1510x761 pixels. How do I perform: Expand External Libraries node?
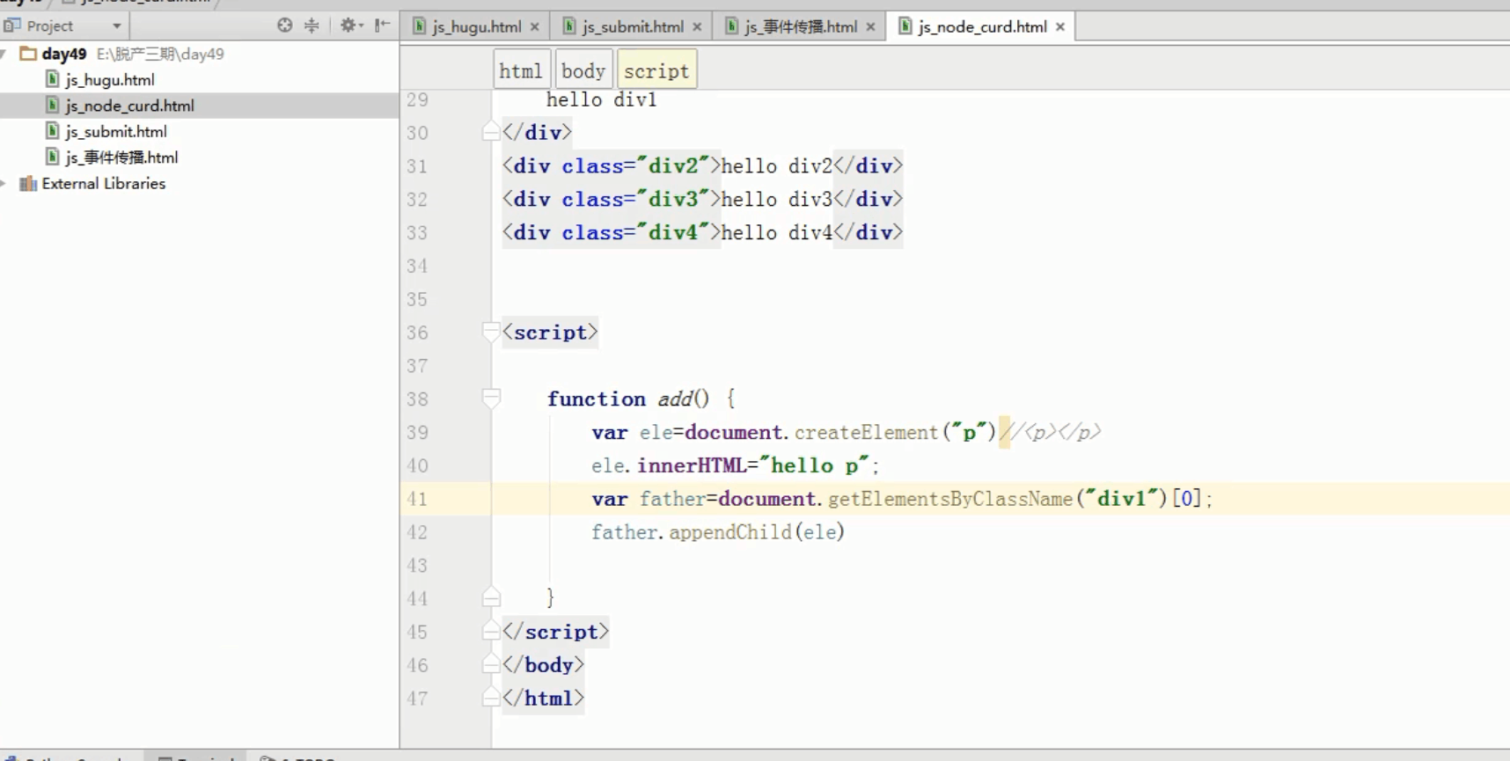(4, 183)
